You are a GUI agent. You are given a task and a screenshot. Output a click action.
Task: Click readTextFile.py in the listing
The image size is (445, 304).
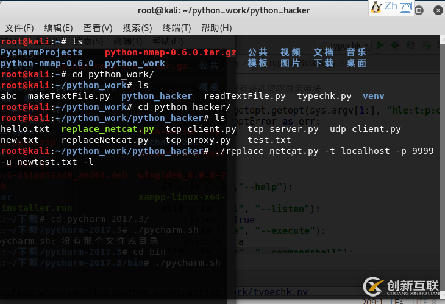click(x=244, y=97)
